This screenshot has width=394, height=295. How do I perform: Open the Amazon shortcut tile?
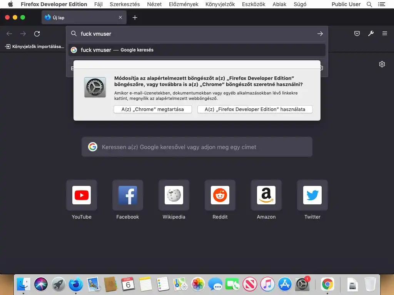pos(266,195)
